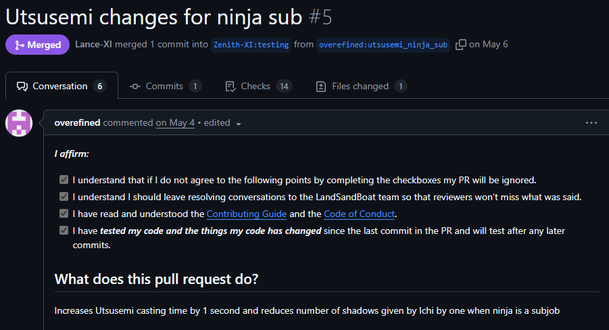The width and height of the screenshot is (609, 330).
Task: Toggle the 'tested my code' checkbox
Action: (64, 231)
